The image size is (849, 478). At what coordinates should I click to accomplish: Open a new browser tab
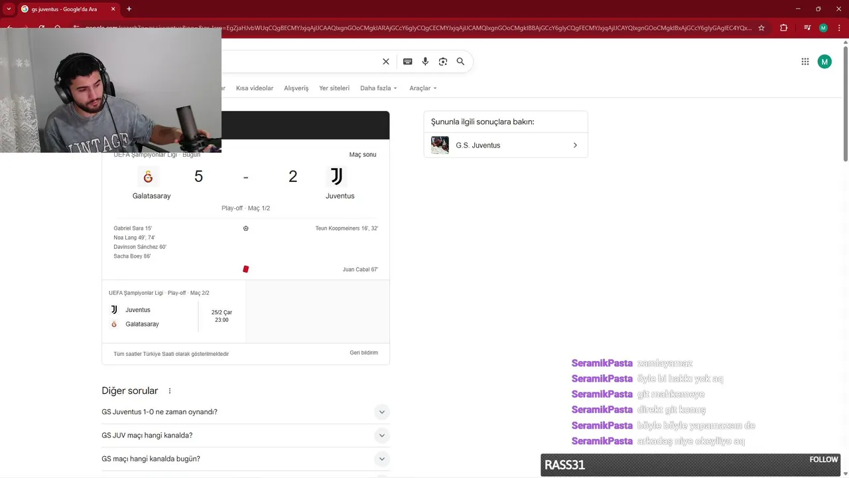coord(129,9)
